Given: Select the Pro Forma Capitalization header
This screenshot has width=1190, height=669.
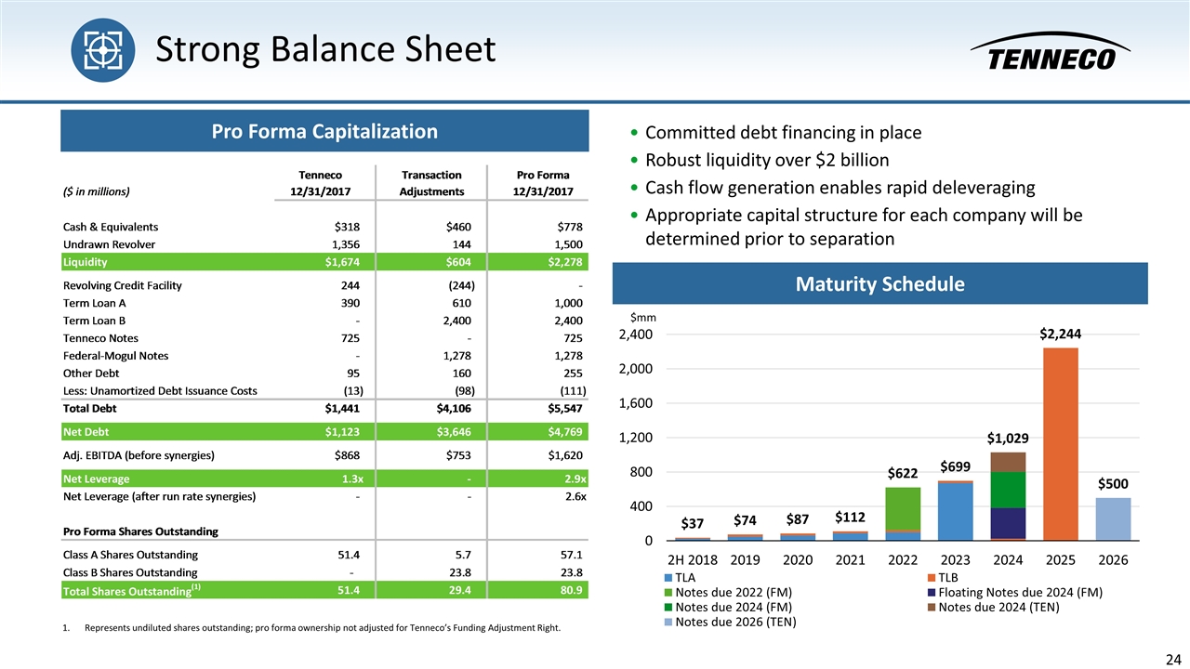Looking at the screenshot, I should (324, 131).
